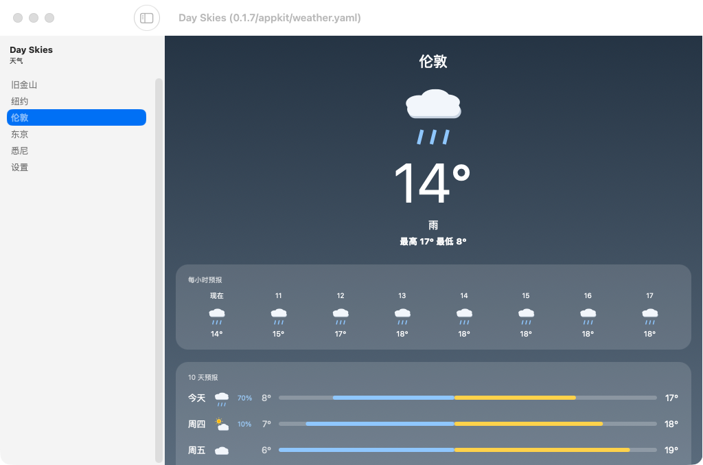The width and height of the screenshot is (703, 465).
Task: Click rain icon for hour 16
Action: [x=588, y=316]
